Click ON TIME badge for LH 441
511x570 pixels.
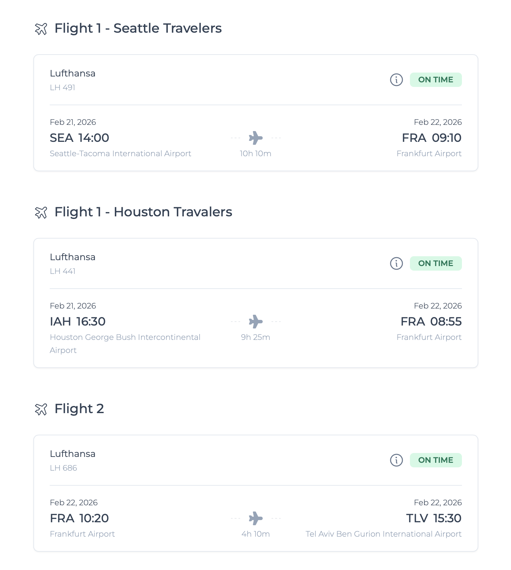pos(436,263)
